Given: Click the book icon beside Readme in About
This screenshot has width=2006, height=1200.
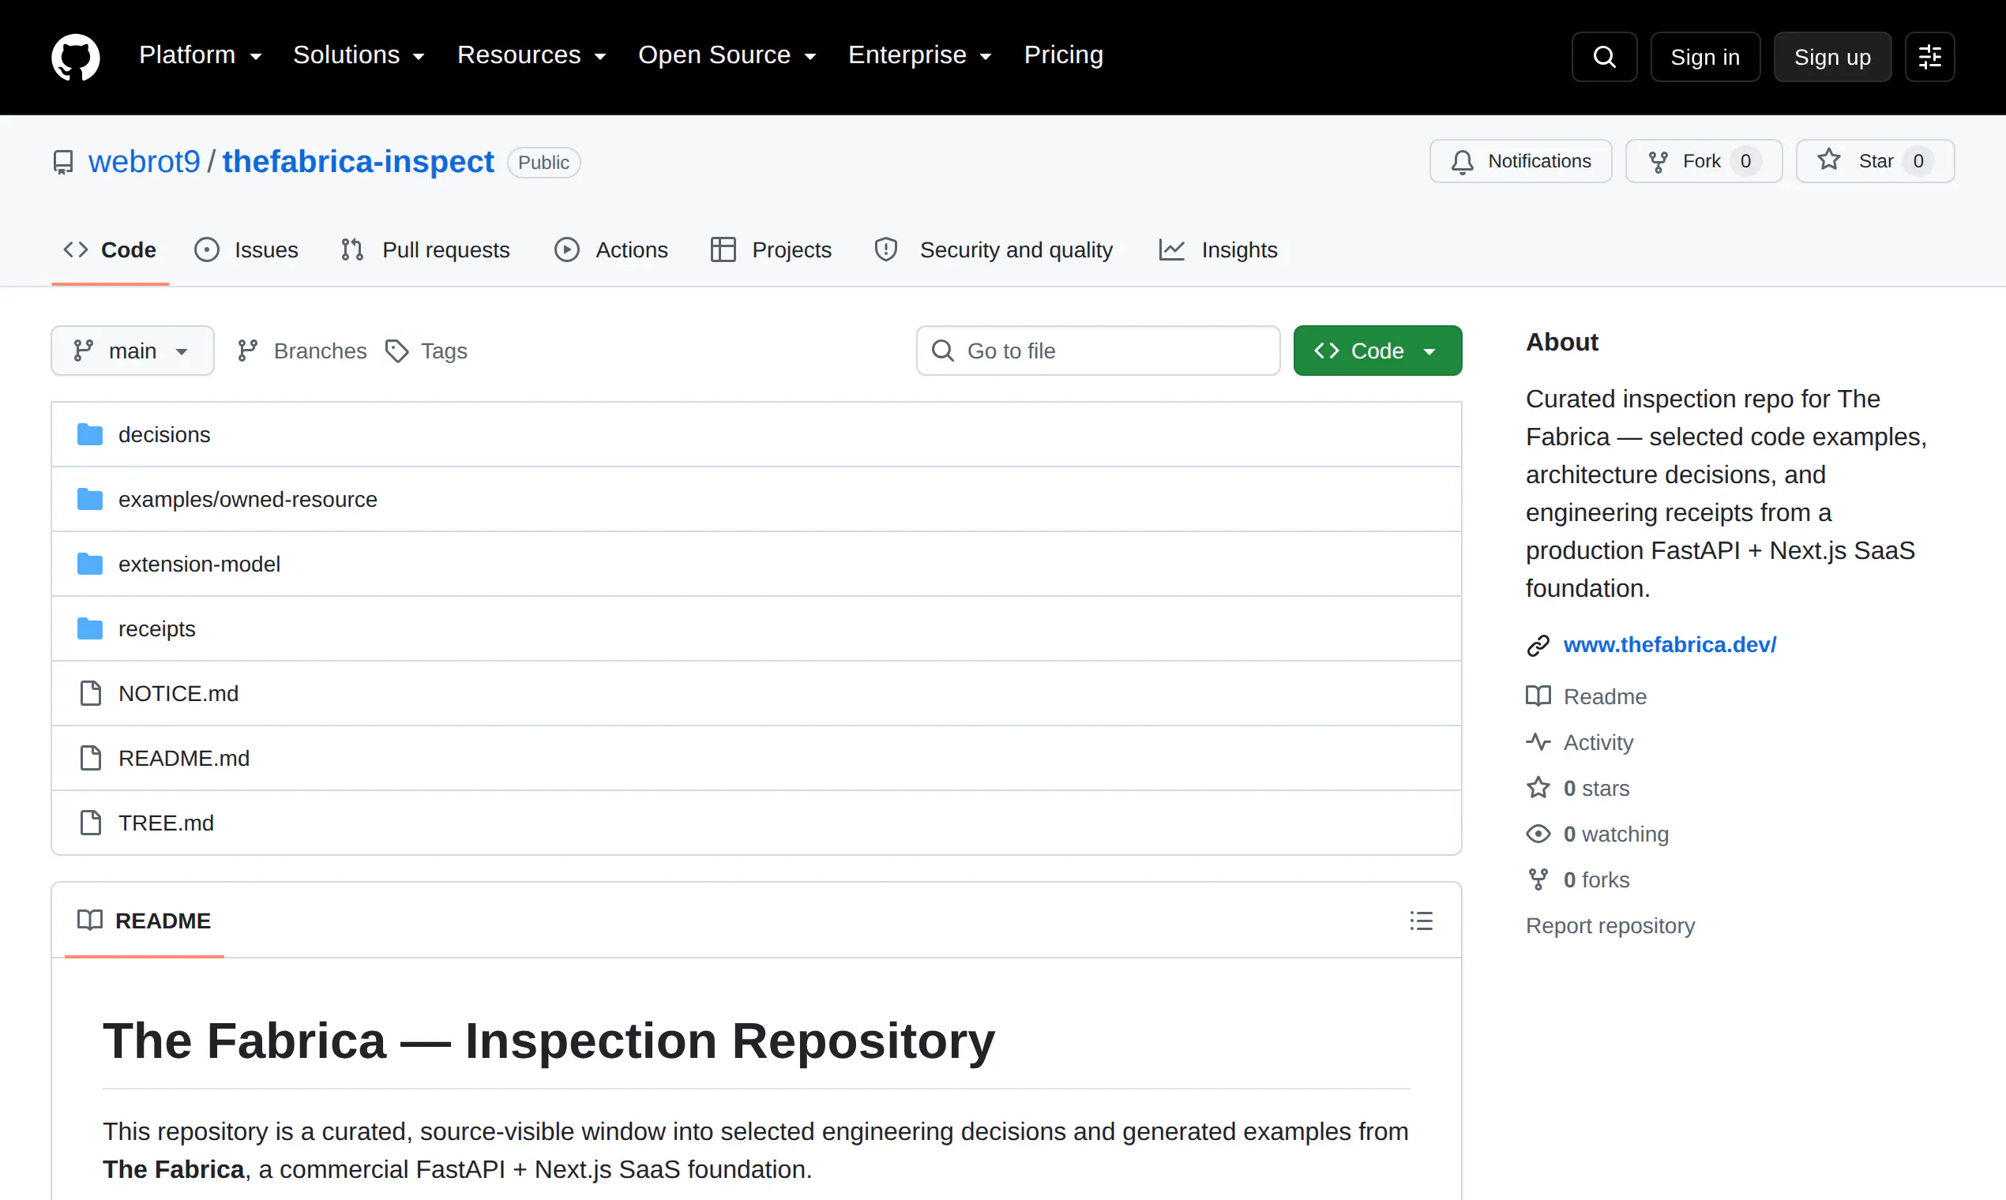Looking at the screenshot, I should (x=1538, y=696).
